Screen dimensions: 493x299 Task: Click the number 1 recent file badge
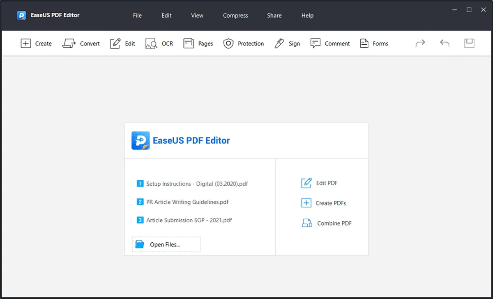click(x=140, y=184)
